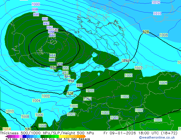Screen dimensions: 181x140
Task: Click the bright yellow legend color segment above 558
Action: coord(61,136)
